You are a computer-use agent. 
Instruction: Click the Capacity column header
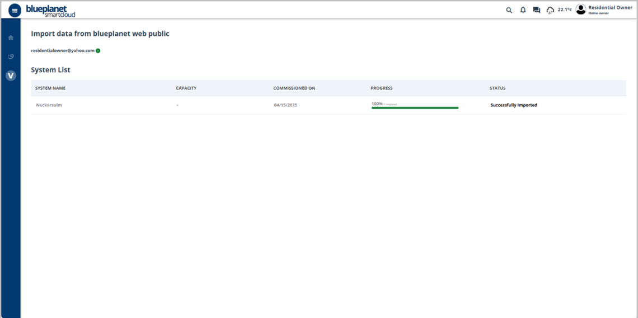186,88
